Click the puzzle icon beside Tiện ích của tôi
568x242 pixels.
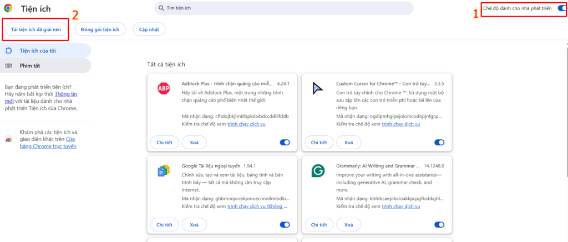click(x=9, y=51)
